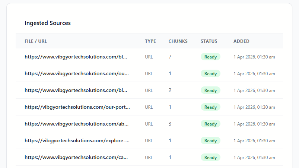Click 'URL' type cell in the 'explore-...' row

coord(149,141)
